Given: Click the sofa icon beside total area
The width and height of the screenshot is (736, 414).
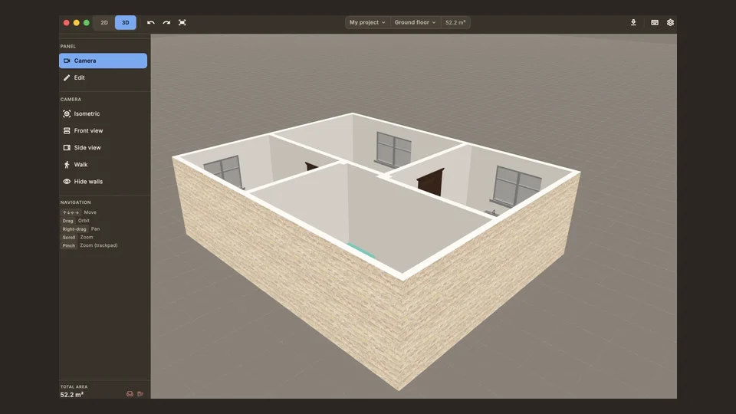Looking at the screenshot, I should tap(130, 394).
